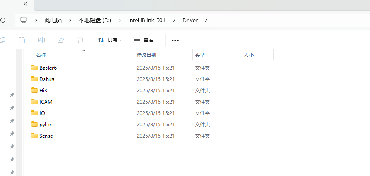
Task: Select the pylon folder
Action: pos(45,124)
